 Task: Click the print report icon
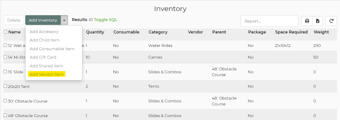click(x=307, y=21)
